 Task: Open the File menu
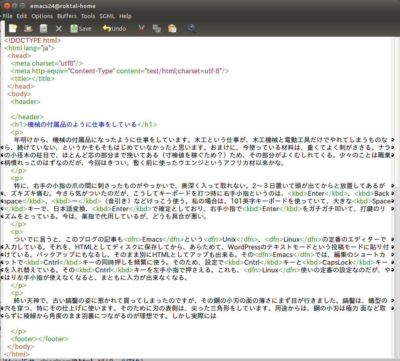point(8,16)
